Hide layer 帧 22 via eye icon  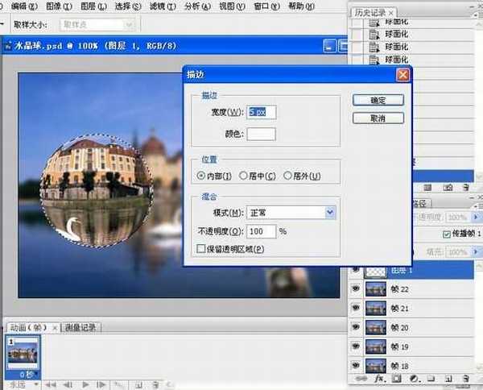(357, 289)
